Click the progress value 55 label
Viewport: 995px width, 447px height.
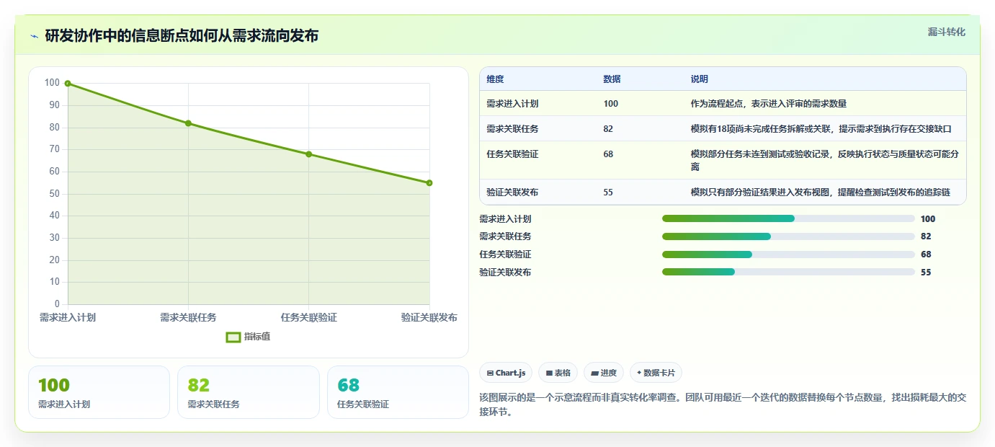[x=926, y=273]
